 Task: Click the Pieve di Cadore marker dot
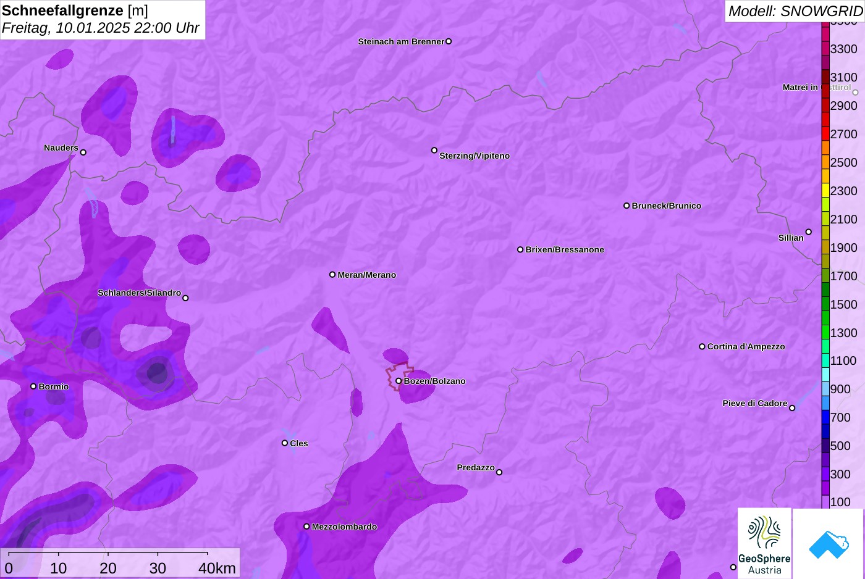tap(792, 408)
